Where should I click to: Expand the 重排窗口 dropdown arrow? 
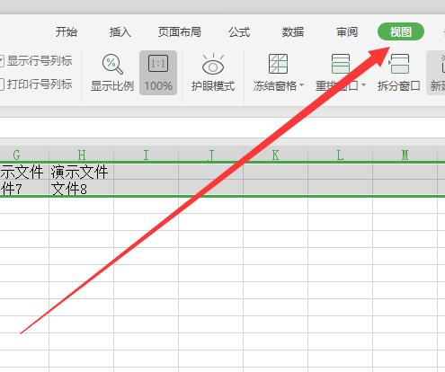tap(363, 85)
